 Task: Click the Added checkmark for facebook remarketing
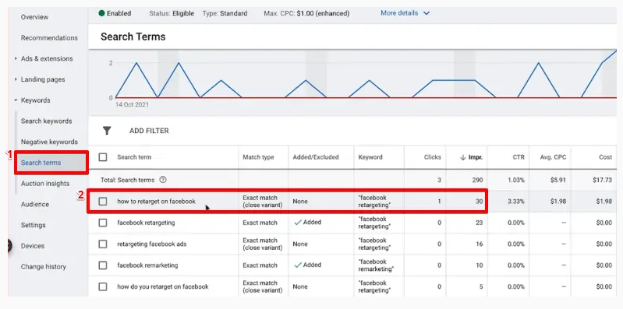[x=298, y=265]
